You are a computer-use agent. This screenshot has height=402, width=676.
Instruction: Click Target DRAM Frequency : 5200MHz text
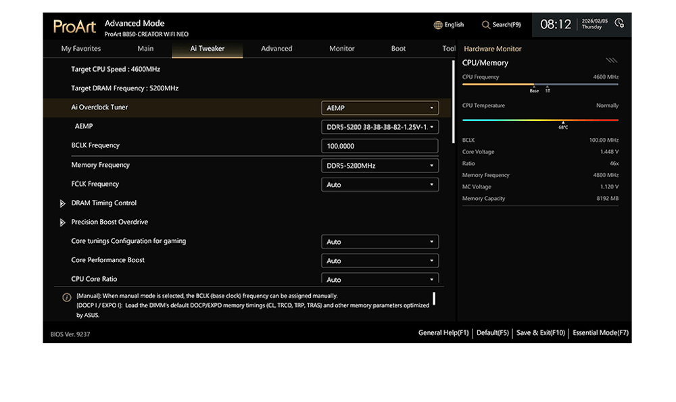[x=124, y=89]
